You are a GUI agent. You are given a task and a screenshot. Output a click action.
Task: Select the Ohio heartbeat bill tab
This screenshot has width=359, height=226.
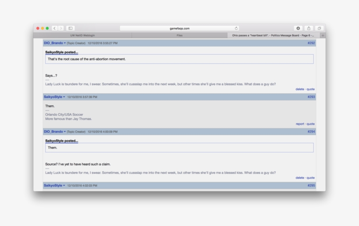tap(274, 36)
